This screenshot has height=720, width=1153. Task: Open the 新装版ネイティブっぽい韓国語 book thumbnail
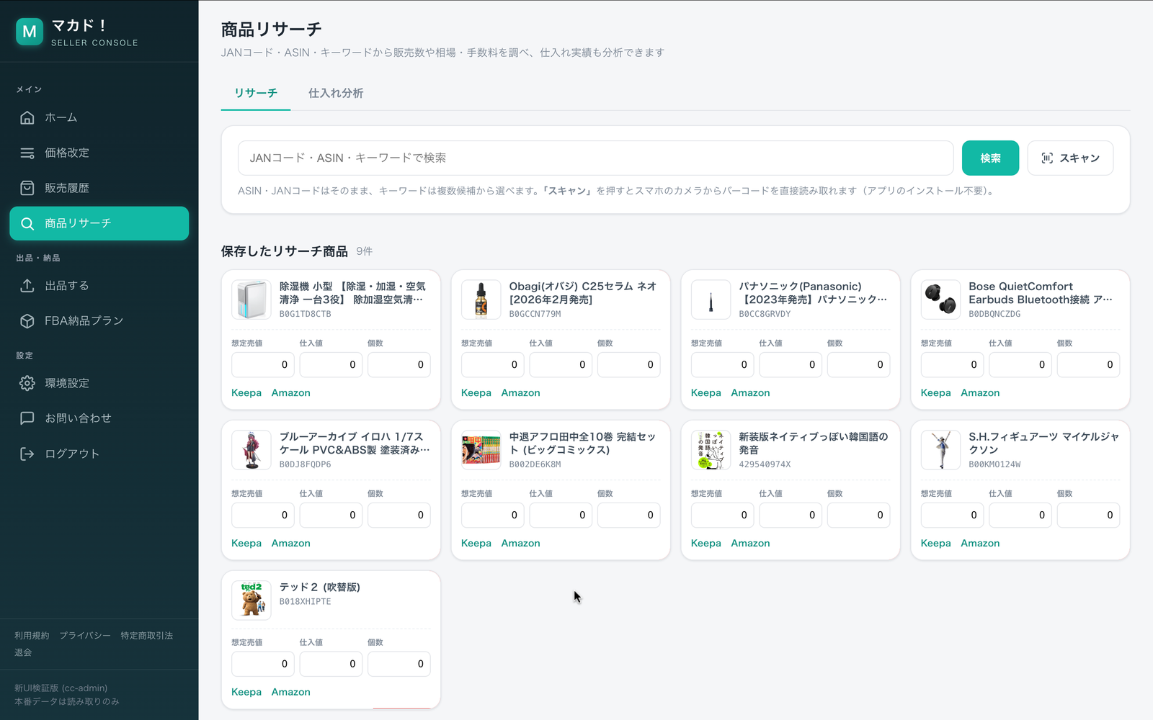pyautogui.click(x=711, y=450)
